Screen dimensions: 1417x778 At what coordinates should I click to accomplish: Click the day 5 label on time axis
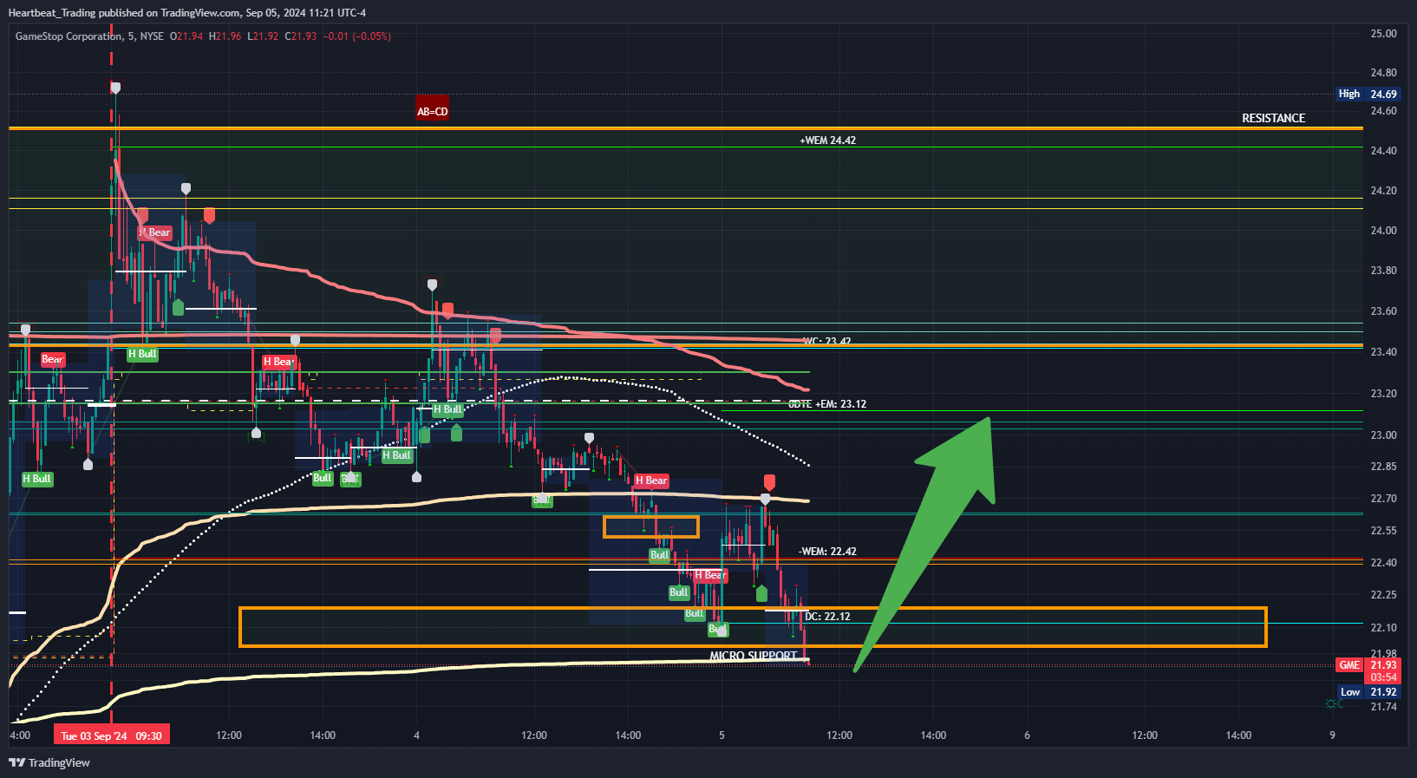tap(722, 736)
